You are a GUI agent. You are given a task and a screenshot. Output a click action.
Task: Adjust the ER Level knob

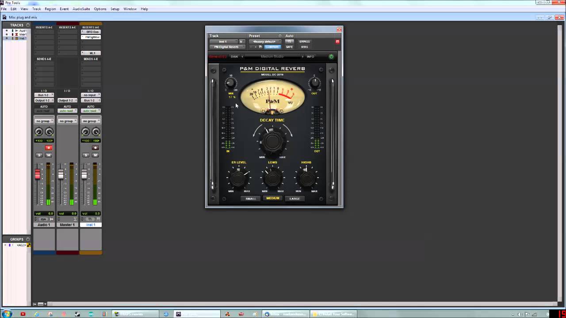click(x=239, y=178)
